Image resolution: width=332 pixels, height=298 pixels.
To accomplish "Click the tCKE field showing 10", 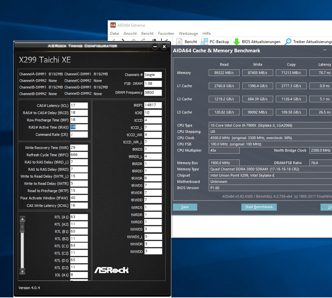I will (153, 113).
